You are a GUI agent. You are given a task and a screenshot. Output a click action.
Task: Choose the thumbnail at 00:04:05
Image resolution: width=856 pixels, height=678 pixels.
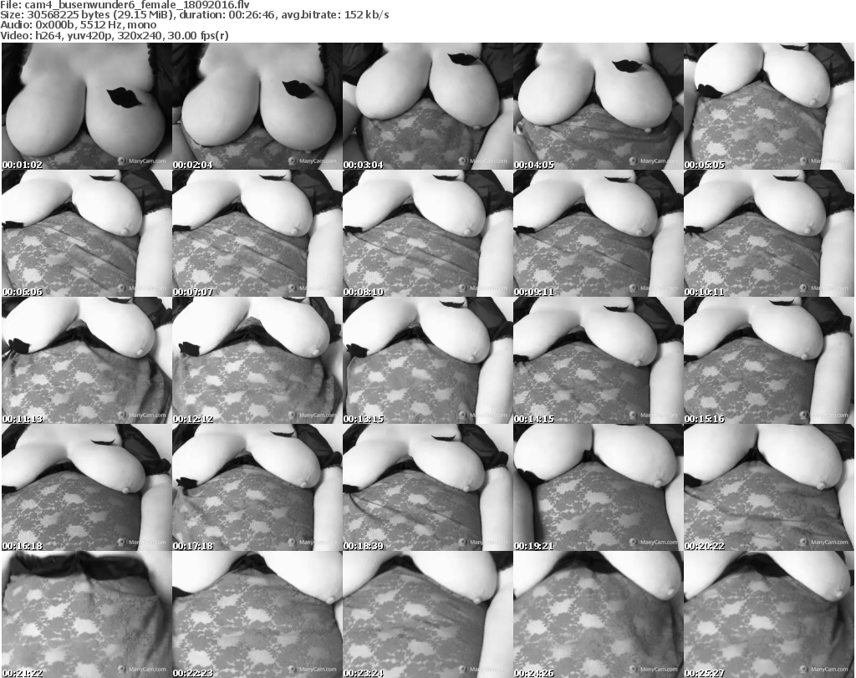[x=598, y=106]
